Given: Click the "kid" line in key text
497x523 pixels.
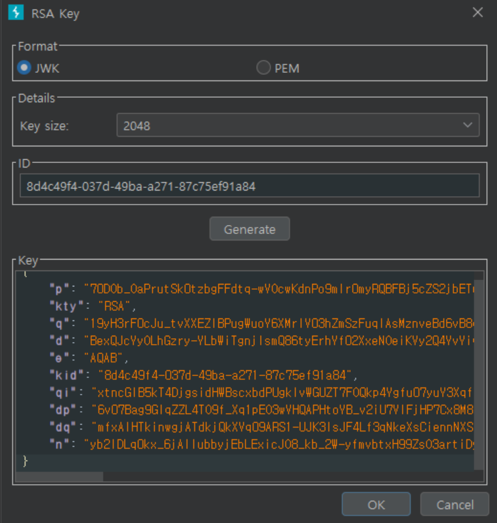Looking at the screenshot, I should [x=204, y=375].
